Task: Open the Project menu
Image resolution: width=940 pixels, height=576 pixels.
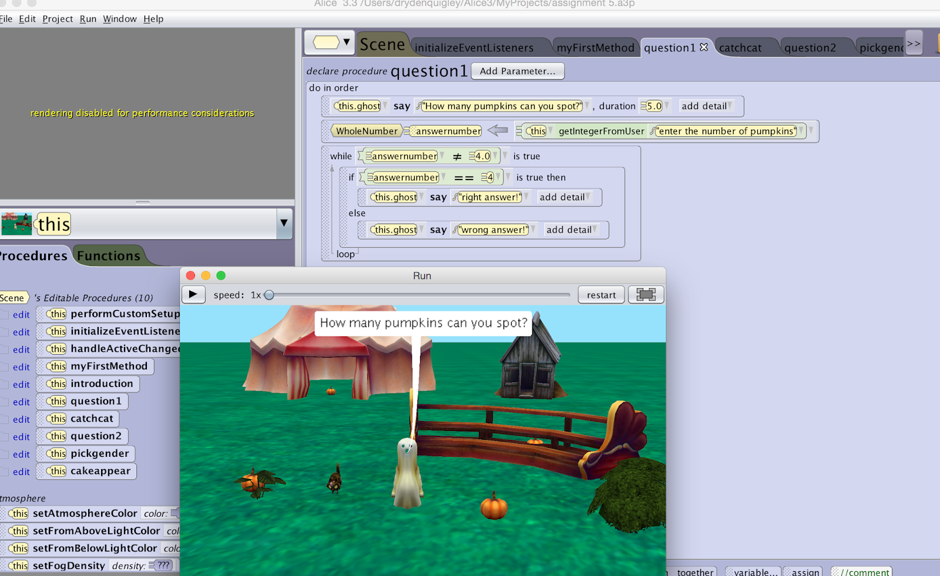Action: pyautogui.click(x=58, y=19)
